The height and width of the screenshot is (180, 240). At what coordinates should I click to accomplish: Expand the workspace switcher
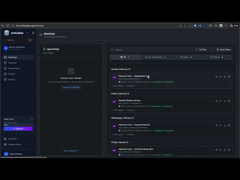(18, 48)
